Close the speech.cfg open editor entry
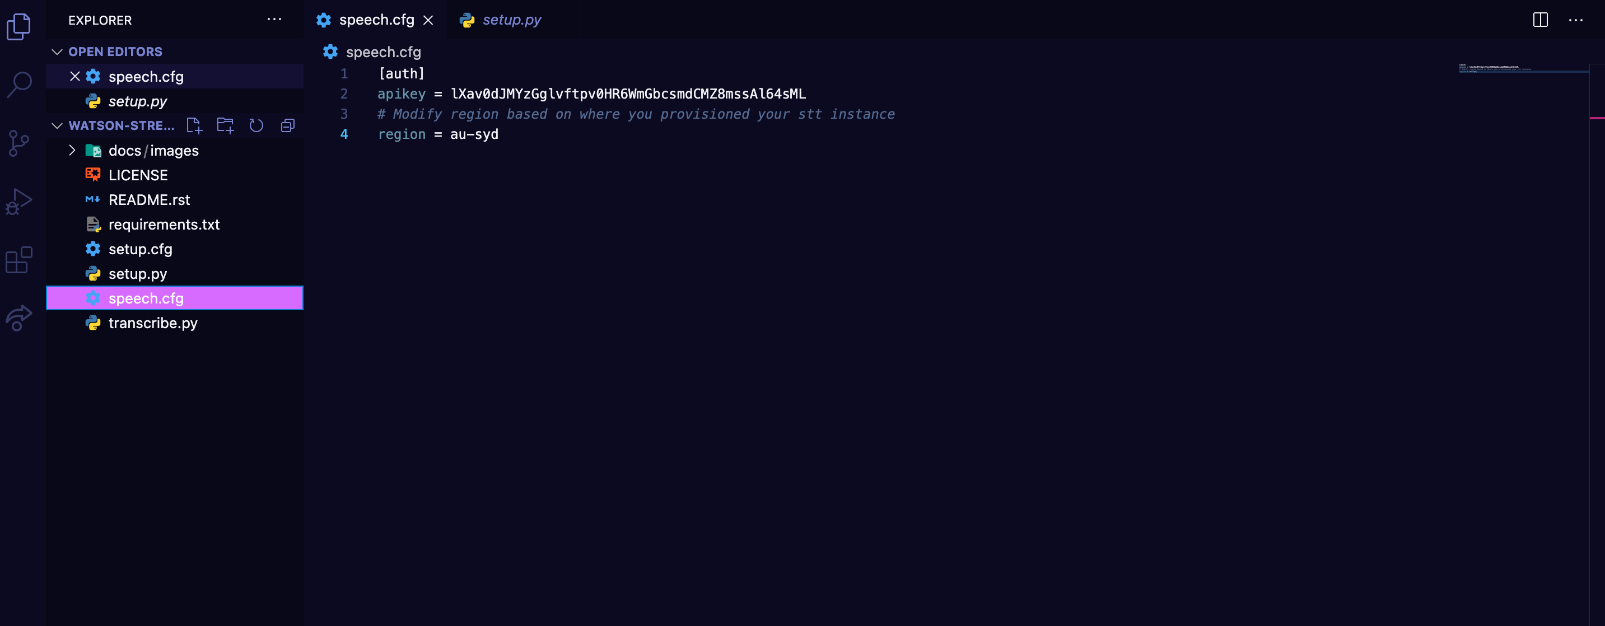 click(75, 76)
